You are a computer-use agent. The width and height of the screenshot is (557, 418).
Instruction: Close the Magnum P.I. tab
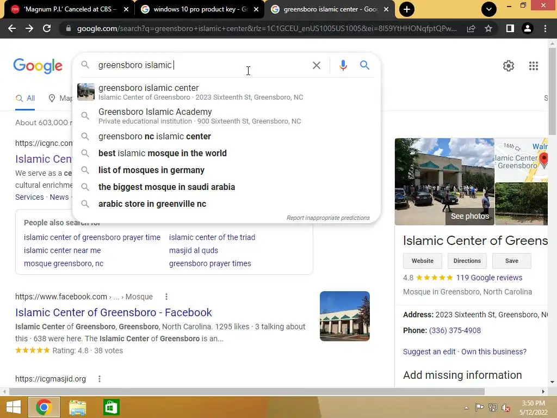(x=126, y=9)
